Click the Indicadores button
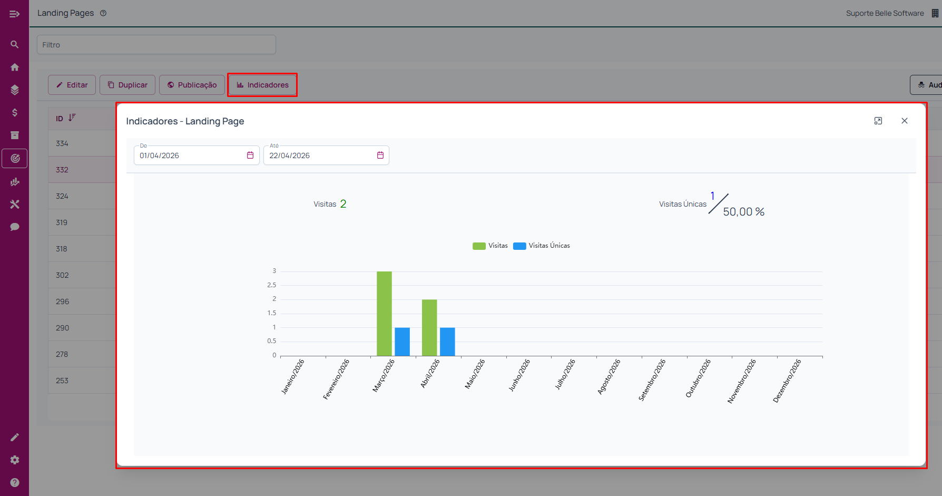Screen dimensions: 942x496 tap(262, 85)
